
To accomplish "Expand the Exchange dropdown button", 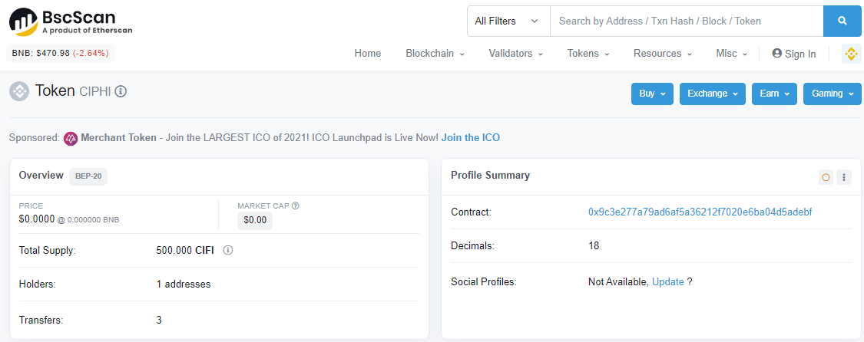I will (x=712, y=94).
